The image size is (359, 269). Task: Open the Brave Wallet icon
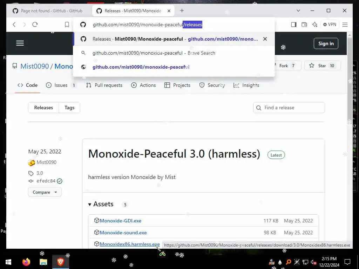coord(304,25)
